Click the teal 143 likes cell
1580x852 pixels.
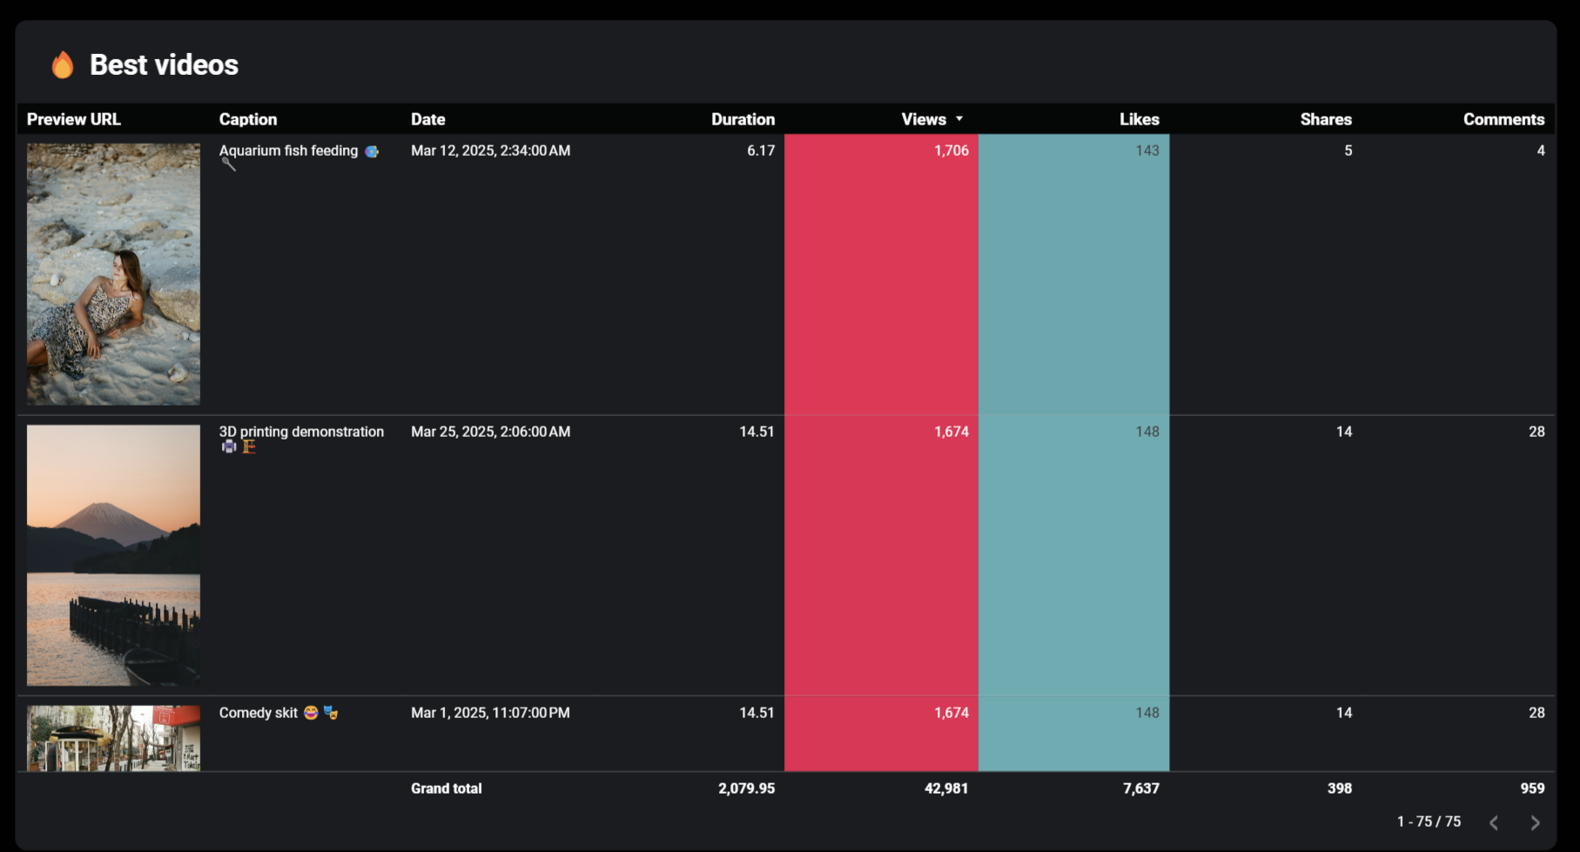1073,273
